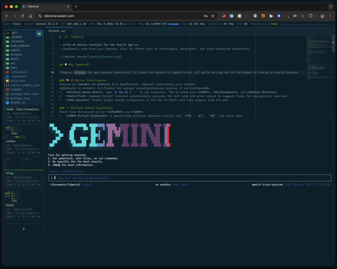Click the git icon beside .gitignore
The width and height of the screenshot is (337, 269).
tap(7, 72)
